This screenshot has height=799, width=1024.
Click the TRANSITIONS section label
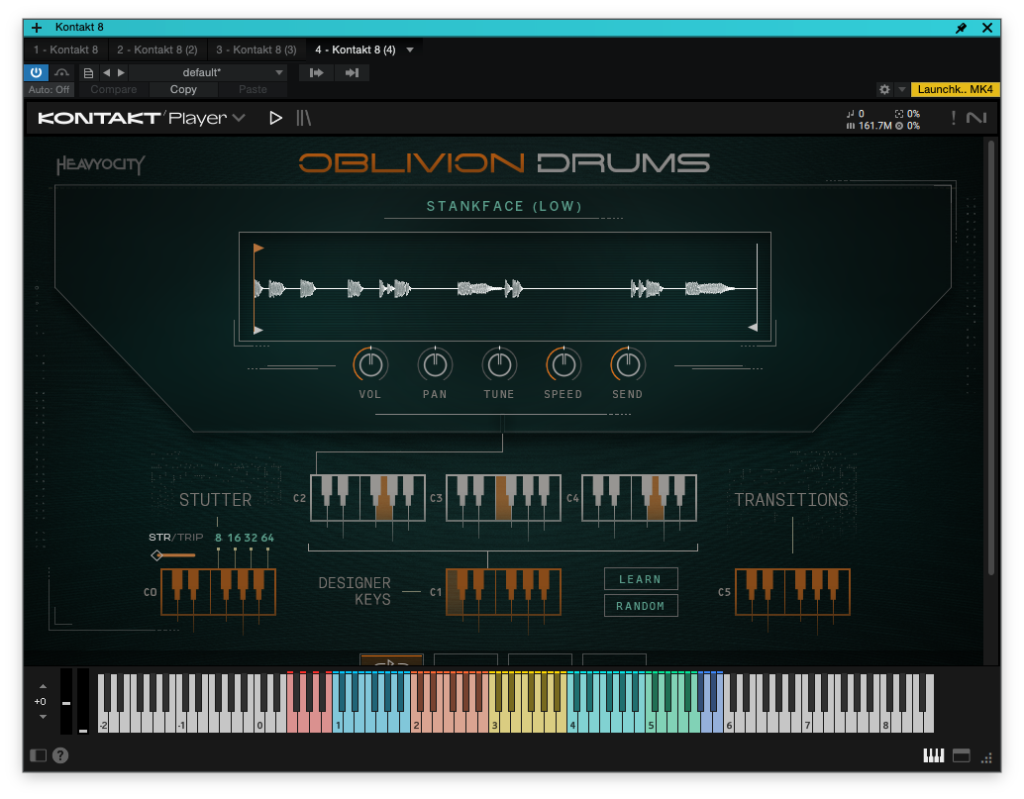[x=791, y=500]
